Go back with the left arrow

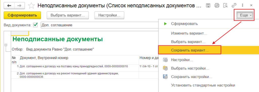click(x=9, y=6)
